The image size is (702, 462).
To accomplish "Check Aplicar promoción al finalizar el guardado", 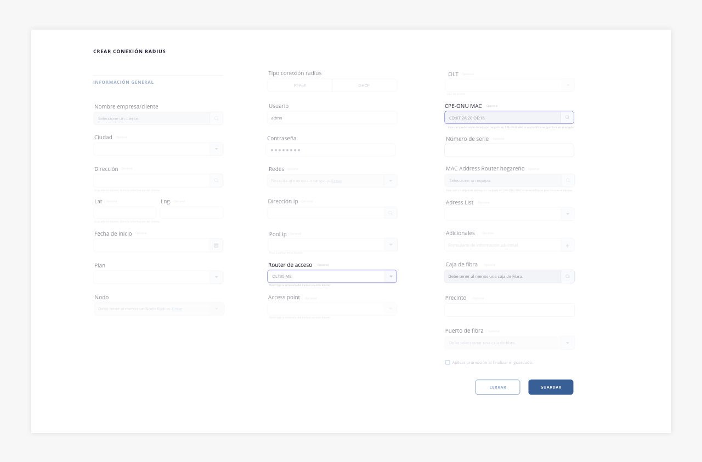I will pyautogui.click(x=448, y=362).
